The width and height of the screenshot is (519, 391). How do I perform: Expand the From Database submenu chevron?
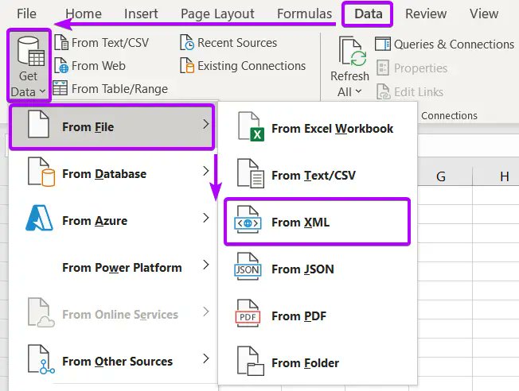[x=206, y=171]
